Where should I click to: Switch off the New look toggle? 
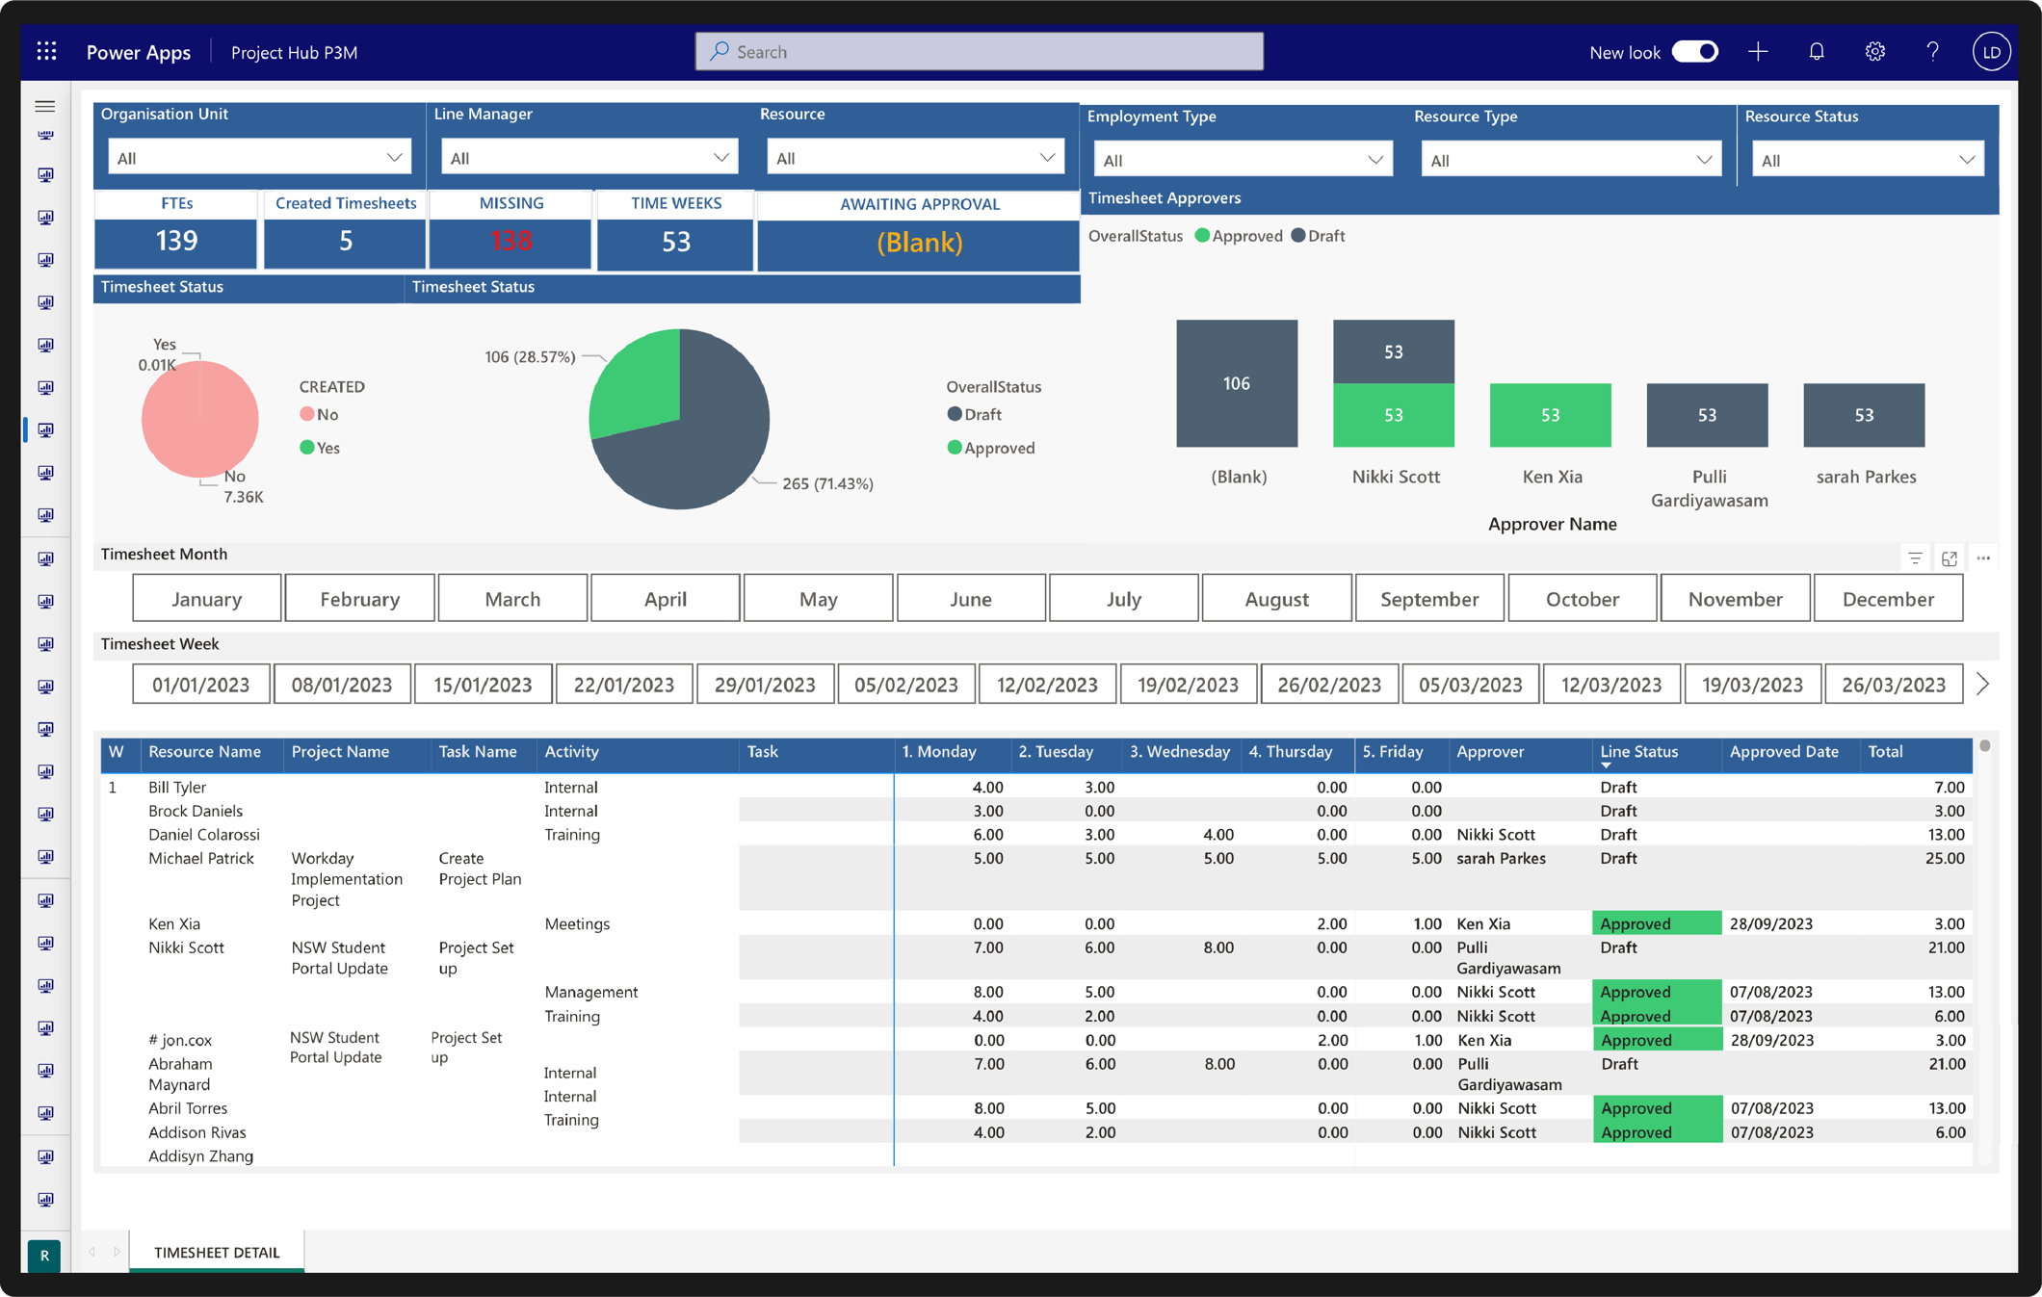pyautogui.click(x=1694, y=51)
